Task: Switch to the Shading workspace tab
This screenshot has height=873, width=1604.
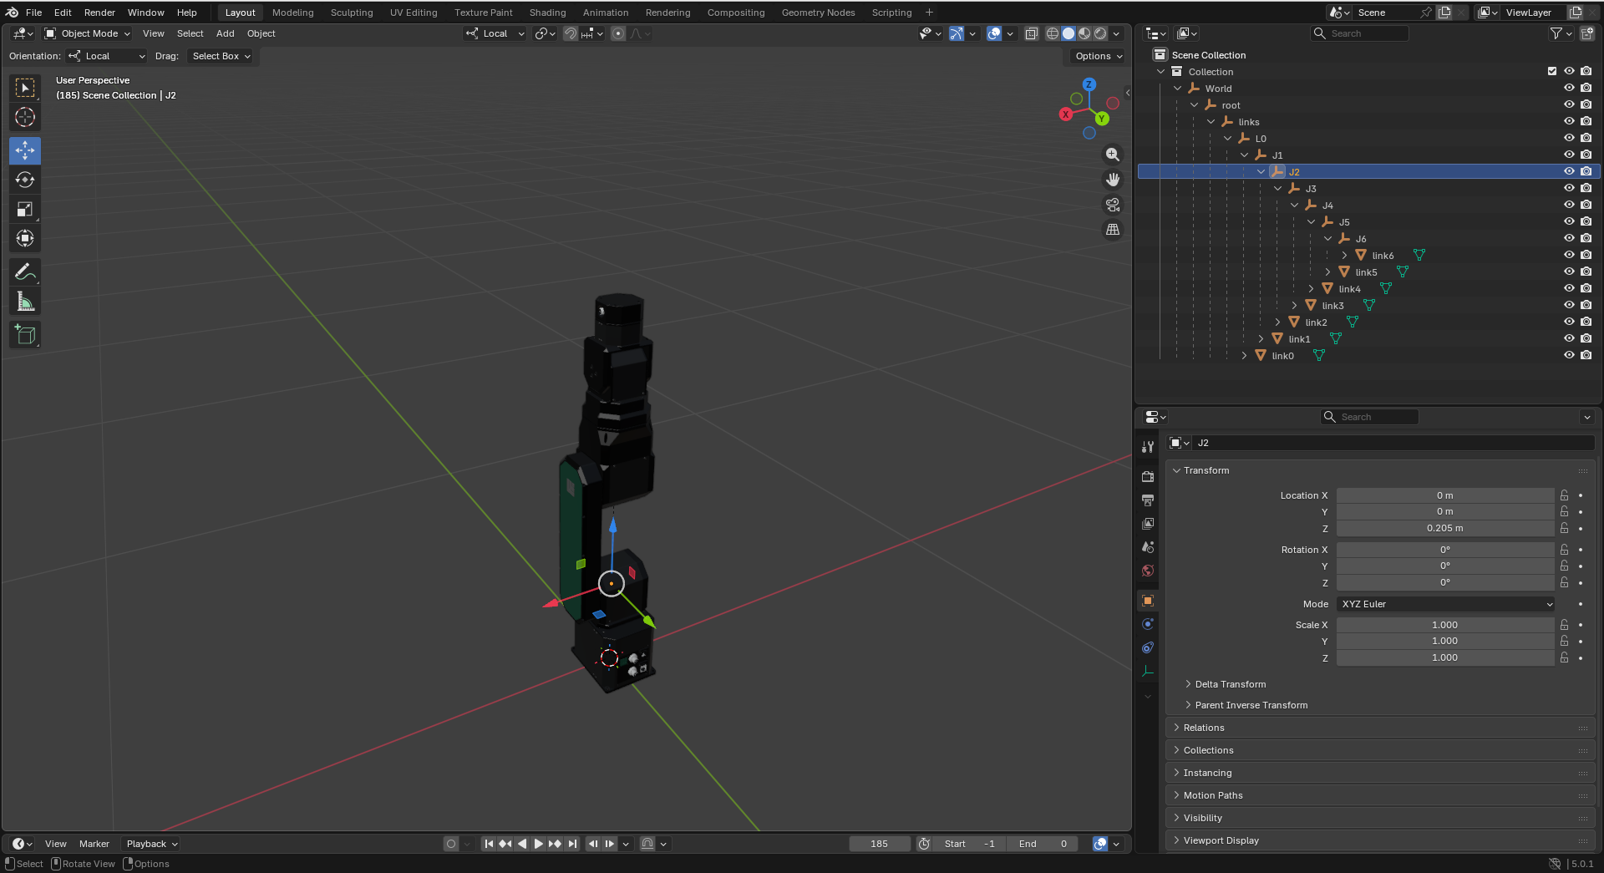Action: pyautogui.click(x=547, y=13)
